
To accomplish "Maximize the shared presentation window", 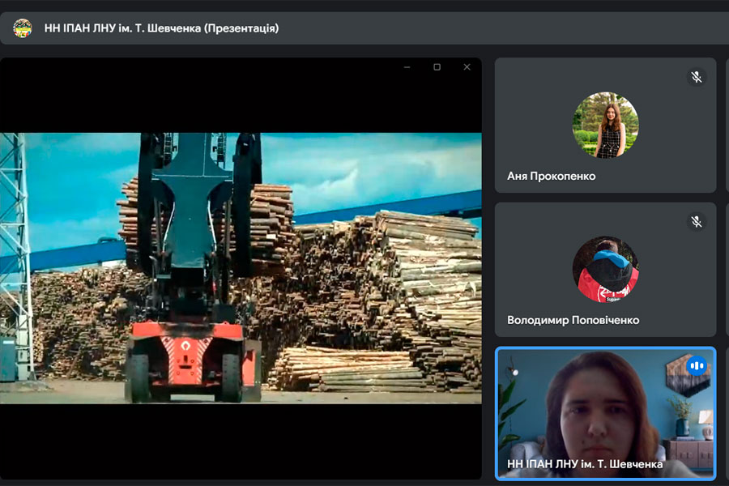I will [437, 67].
